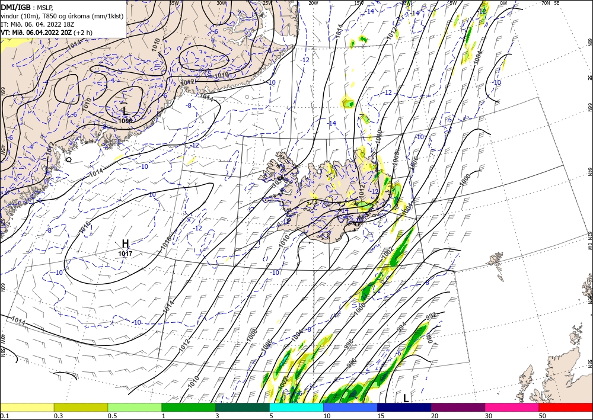The width and height of the screenshot is (593, 420).
Task: Click the legend value '0.3'
Action: (x=58, y=416)
